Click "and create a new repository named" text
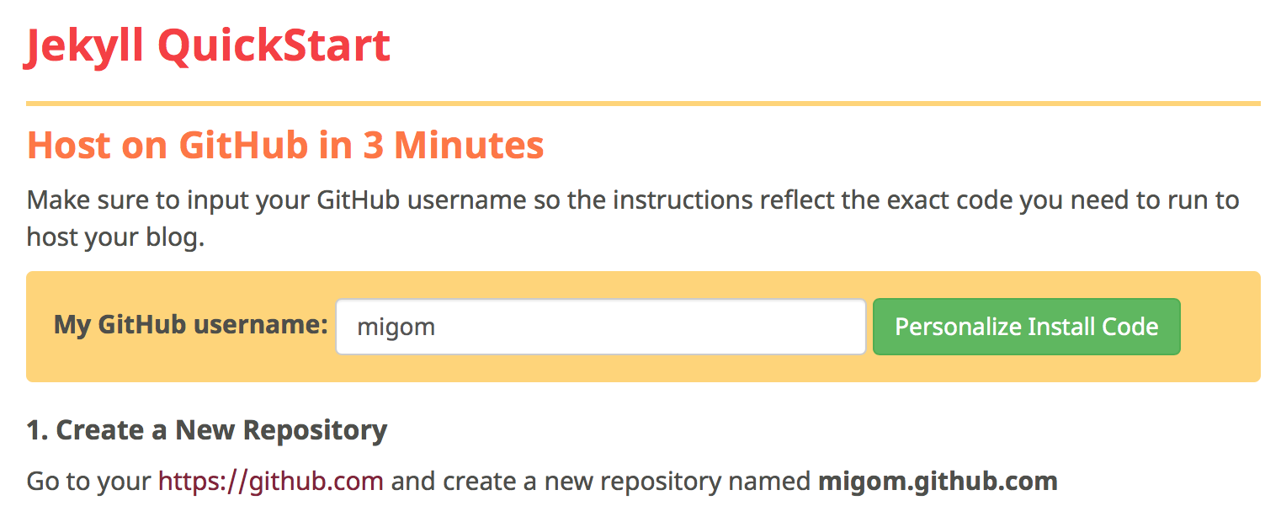This screenshot has width=1281, height=522. 601,482
